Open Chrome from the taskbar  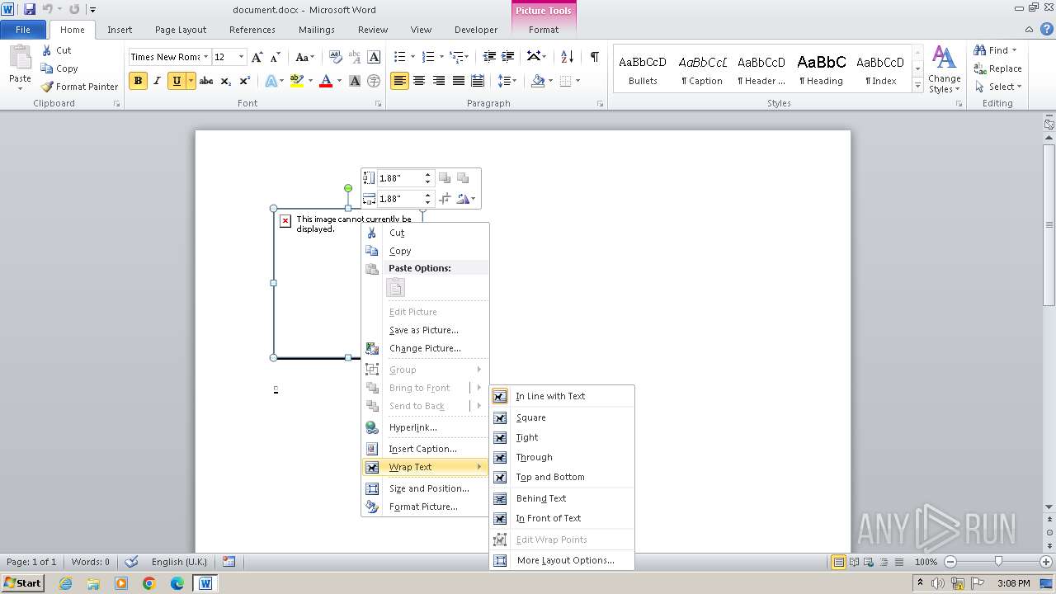pyautogui.click(x=149, y=583)
